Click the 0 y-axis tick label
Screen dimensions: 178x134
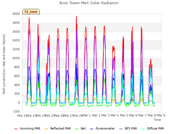pos(19,103)
